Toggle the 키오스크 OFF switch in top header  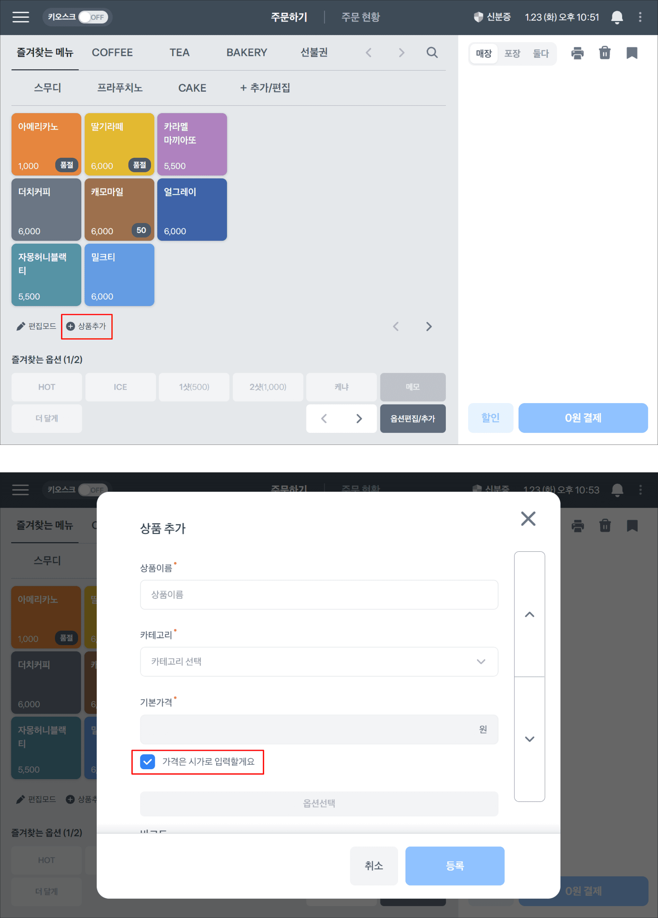point(93,17)
